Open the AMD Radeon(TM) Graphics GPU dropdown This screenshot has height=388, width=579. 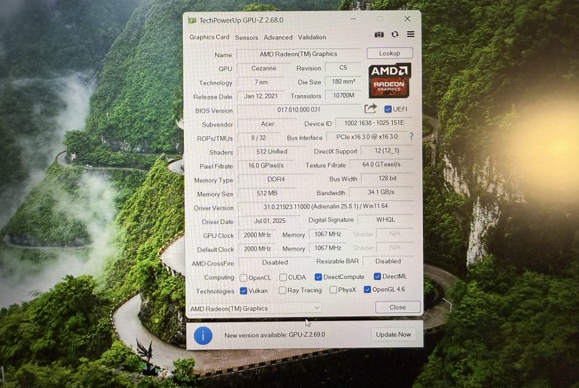pyautogui.click(x=255, y=308)
